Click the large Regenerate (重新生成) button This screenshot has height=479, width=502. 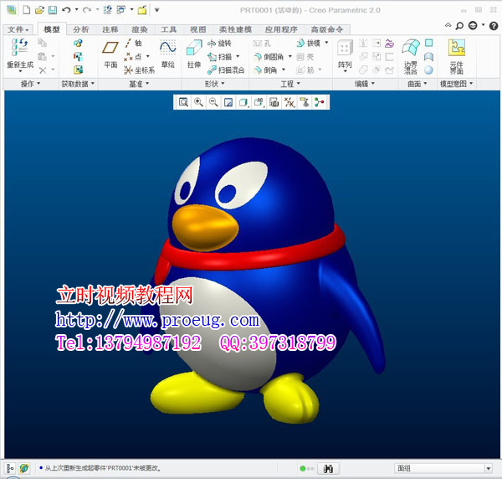click(20, 54)
